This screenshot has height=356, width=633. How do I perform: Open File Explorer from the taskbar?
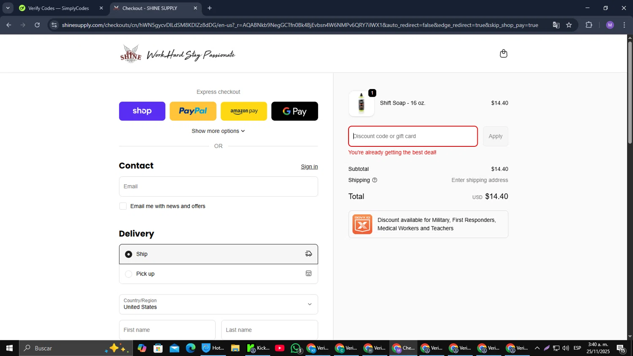point(235,348)
